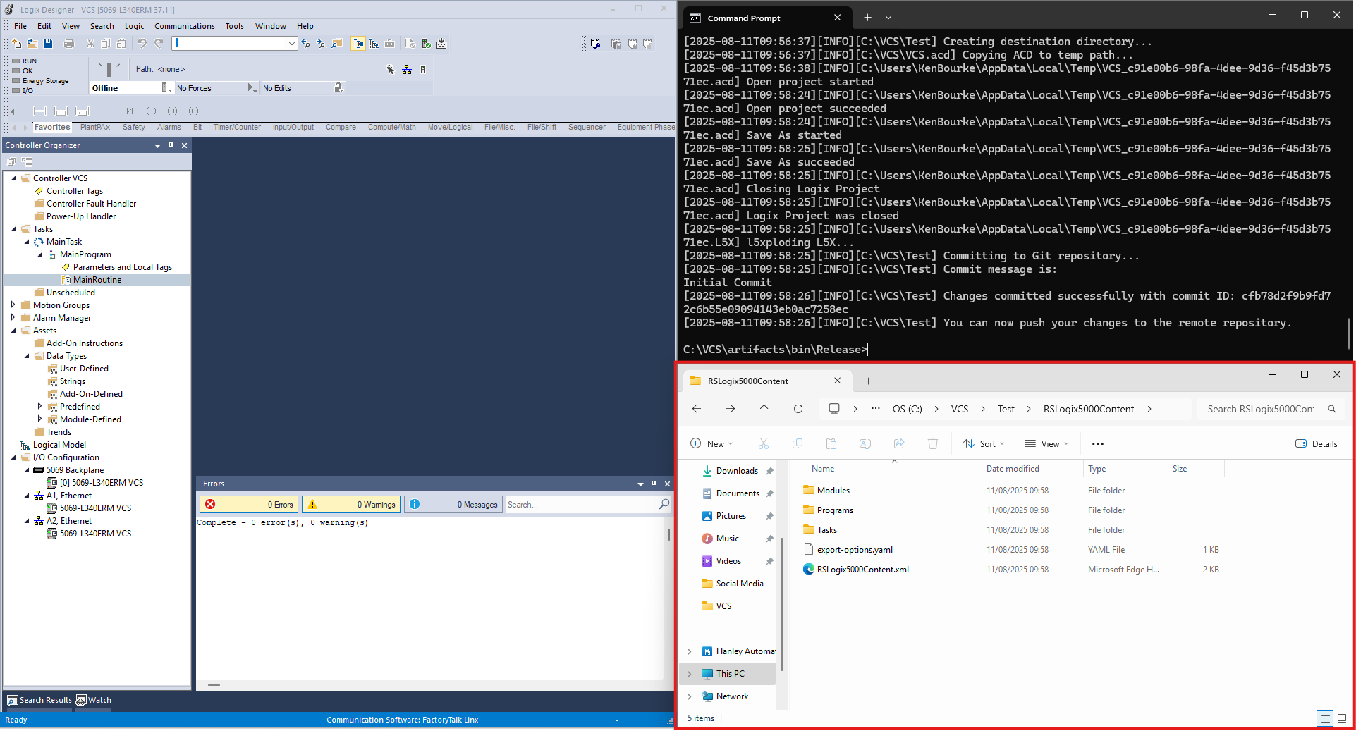Click the Open project icon in Logix toolbar
The image size is (1356, 731).
(32, 44)
